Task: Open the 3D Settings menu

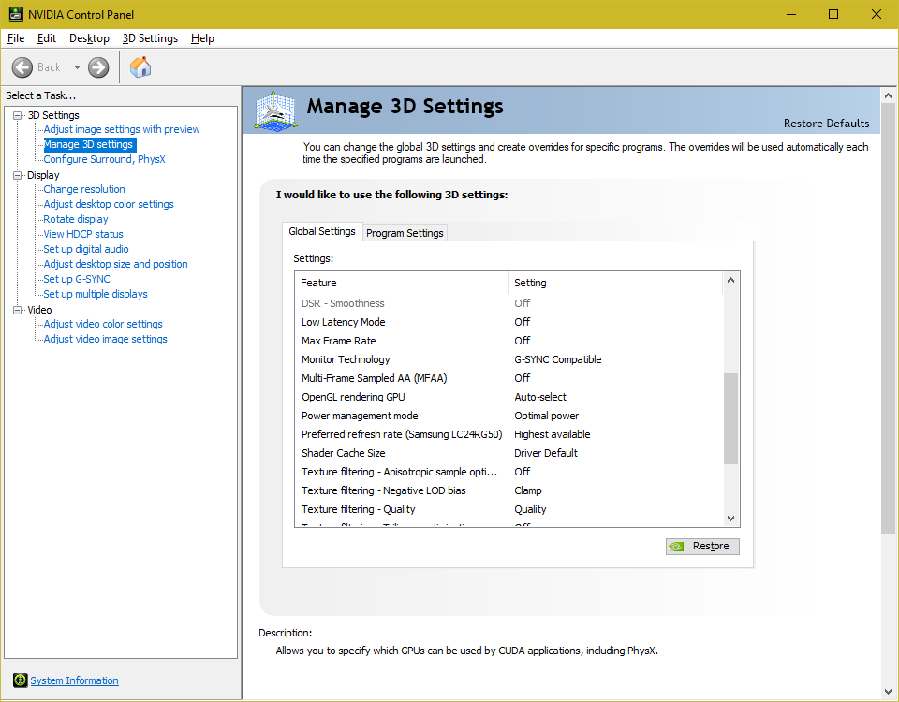Action: tap(150, 38)
